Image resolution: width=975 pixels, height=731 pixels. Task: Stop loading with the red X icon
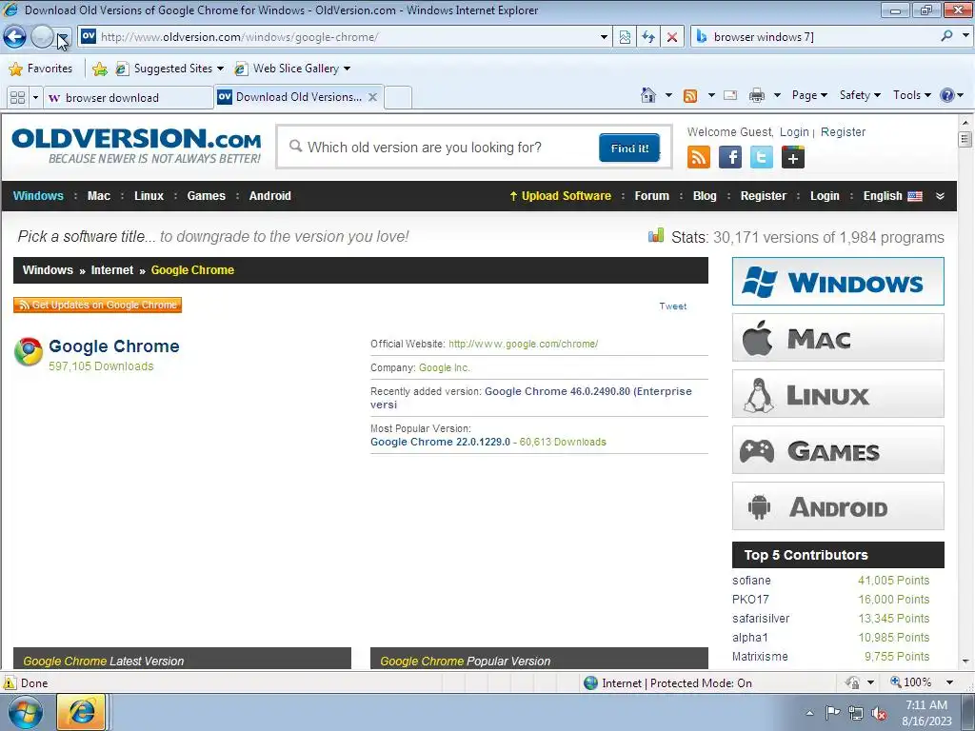672,37
